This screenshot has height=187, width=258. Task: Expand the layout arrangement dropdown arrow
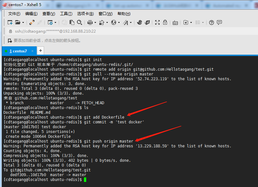point(203,23)
